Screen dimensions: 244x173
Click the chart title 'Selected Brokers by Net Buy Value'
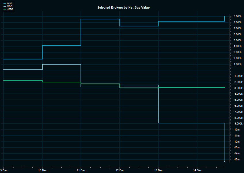(123, 7)
